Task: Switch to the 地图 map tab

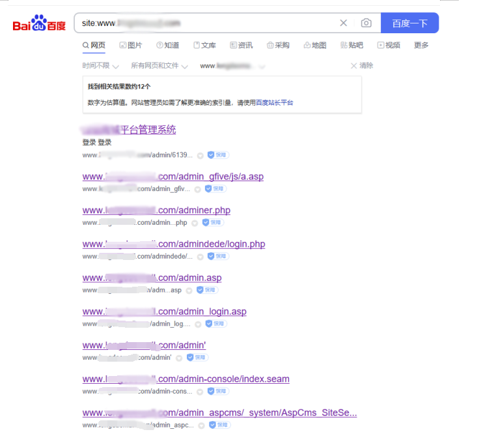Action: tap(315, 45)
